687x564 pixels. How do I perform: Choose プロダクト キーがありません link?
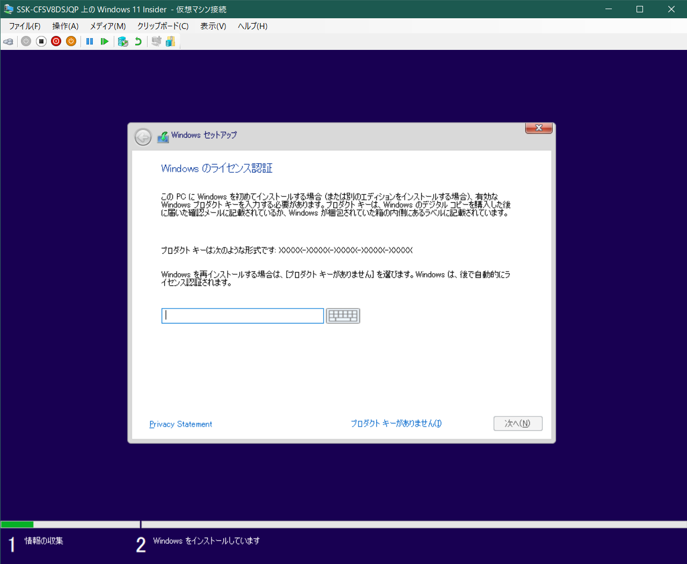click(396, 423)
